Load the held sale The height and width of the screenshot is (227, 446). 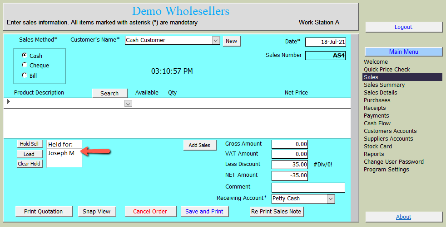(x=29, y=154)
